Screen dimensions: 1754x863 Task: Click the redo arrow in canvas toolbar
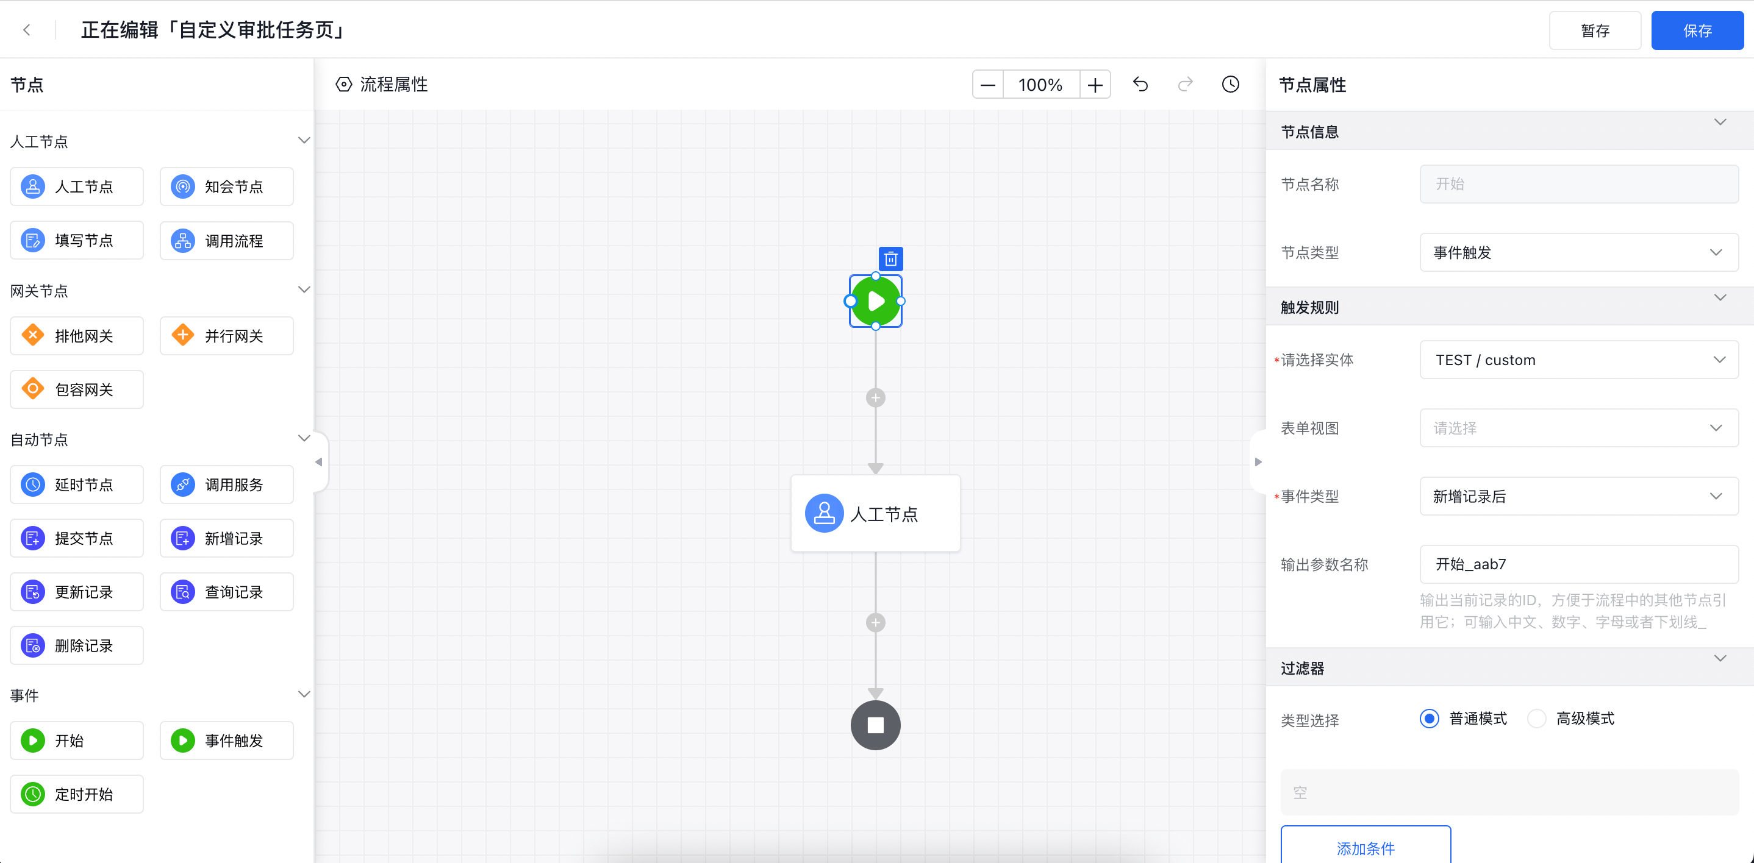1186,84
